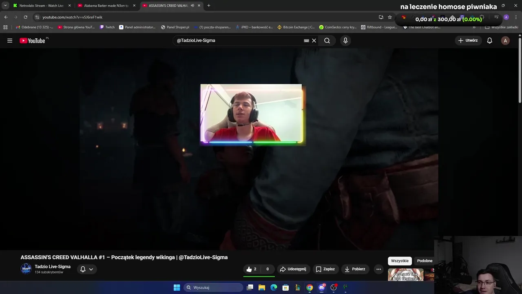This screenshot has width=522, height=294.
Task: Open the Tadzio Live-Sigma channel name link
Action: tap(53, 267)
